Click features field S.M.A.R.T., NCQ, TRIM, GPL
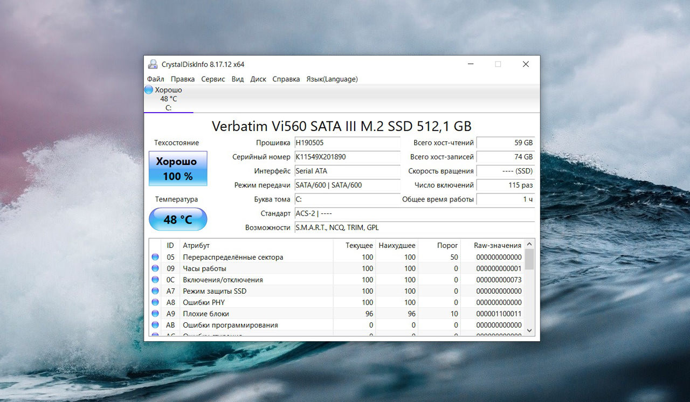The height and width of the screenshot is (402, 690). [x=415, y=227]
